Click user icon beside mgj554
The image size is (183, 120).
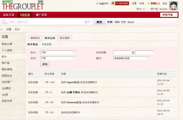click(x=98, y=3)
